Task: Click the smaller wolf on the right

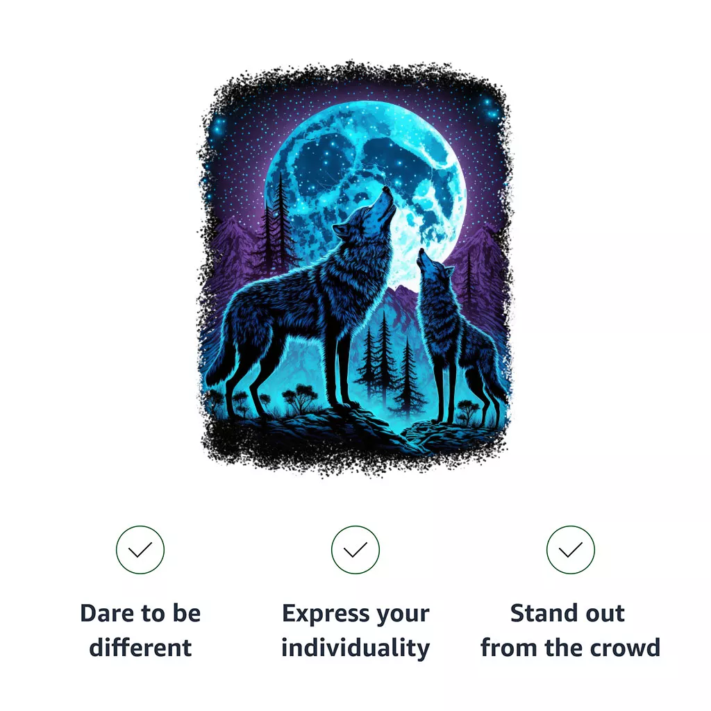Action: 458,335
